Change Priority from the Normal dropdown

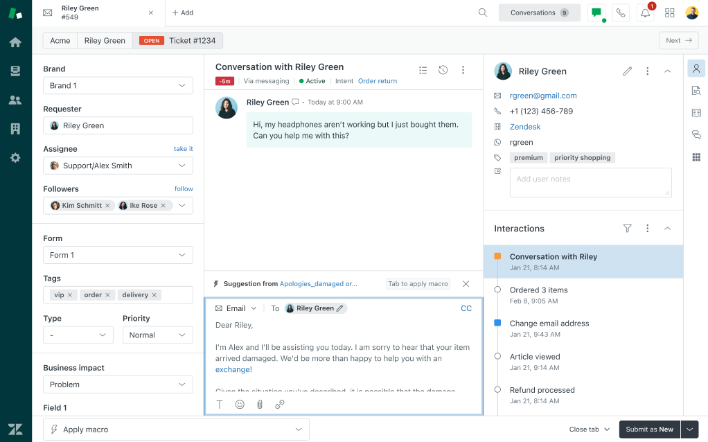point(157,335)
